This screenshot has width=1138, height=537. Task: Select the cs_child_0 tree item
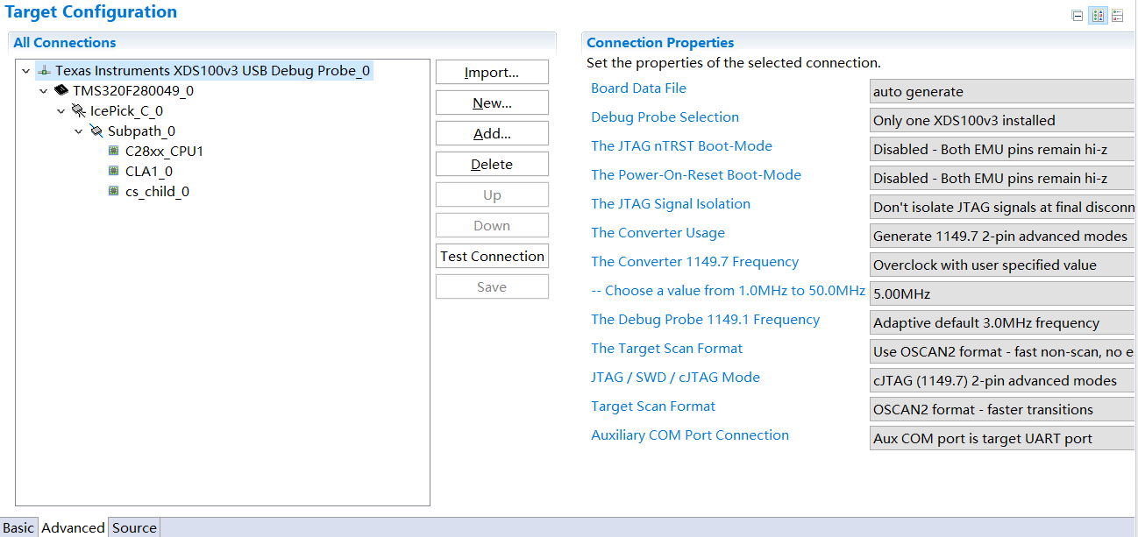pyautogui.click(x=156, y=191)
